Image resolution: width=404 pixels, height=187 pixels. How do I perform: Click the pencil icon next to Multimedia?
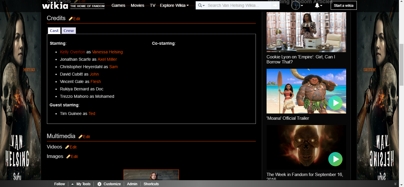pos(80,137)
